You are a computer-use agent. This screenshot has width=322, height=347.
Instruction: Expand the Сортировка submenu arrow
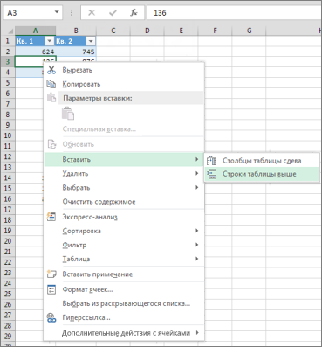pyautogui.click(x=197, y=231)
